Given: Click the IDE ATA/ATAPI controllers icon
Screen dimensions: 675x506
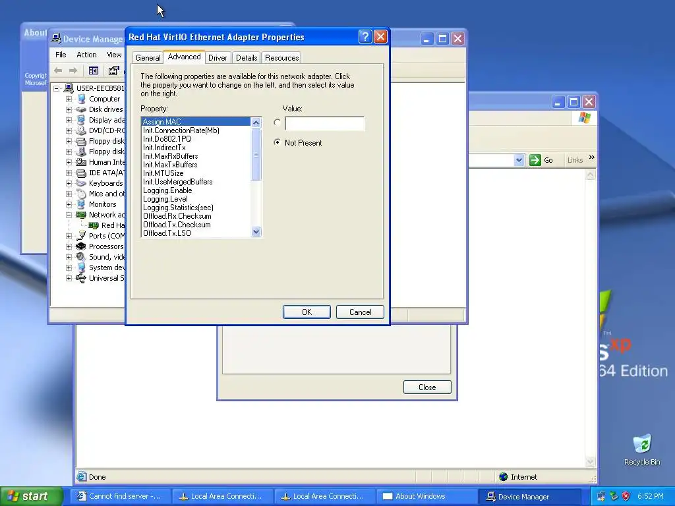Looking at the screenshot, I should pyautogui.click(x=81, y=173).
